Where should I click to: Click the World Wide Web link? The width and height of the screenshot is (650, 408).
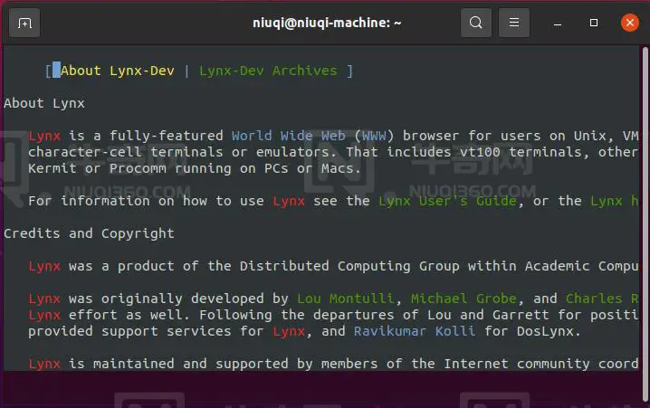click(x=289, y=136)
